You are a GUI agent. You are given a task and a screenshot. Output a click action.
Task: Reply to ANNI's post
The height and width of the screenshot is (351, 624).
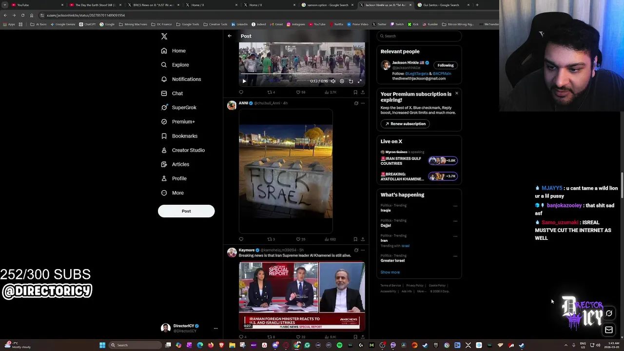[x=241, y=239]
